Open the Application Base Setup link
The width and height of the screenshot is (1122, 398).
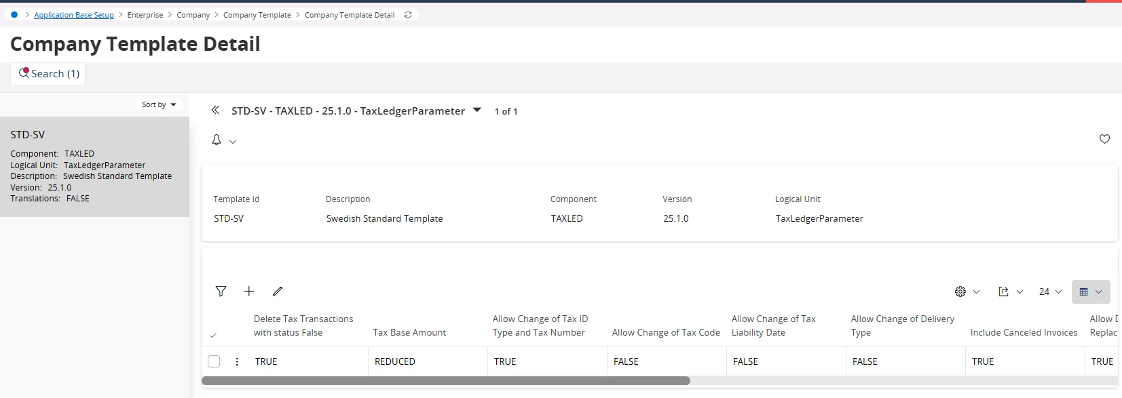click(x=74, y=15)
